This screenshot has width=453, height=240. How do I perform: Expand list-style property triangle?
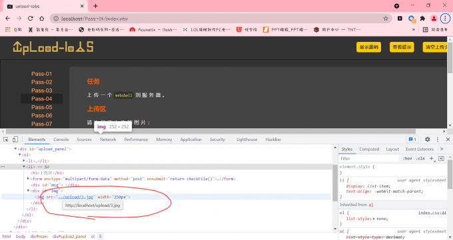click(x=374, y=219)
